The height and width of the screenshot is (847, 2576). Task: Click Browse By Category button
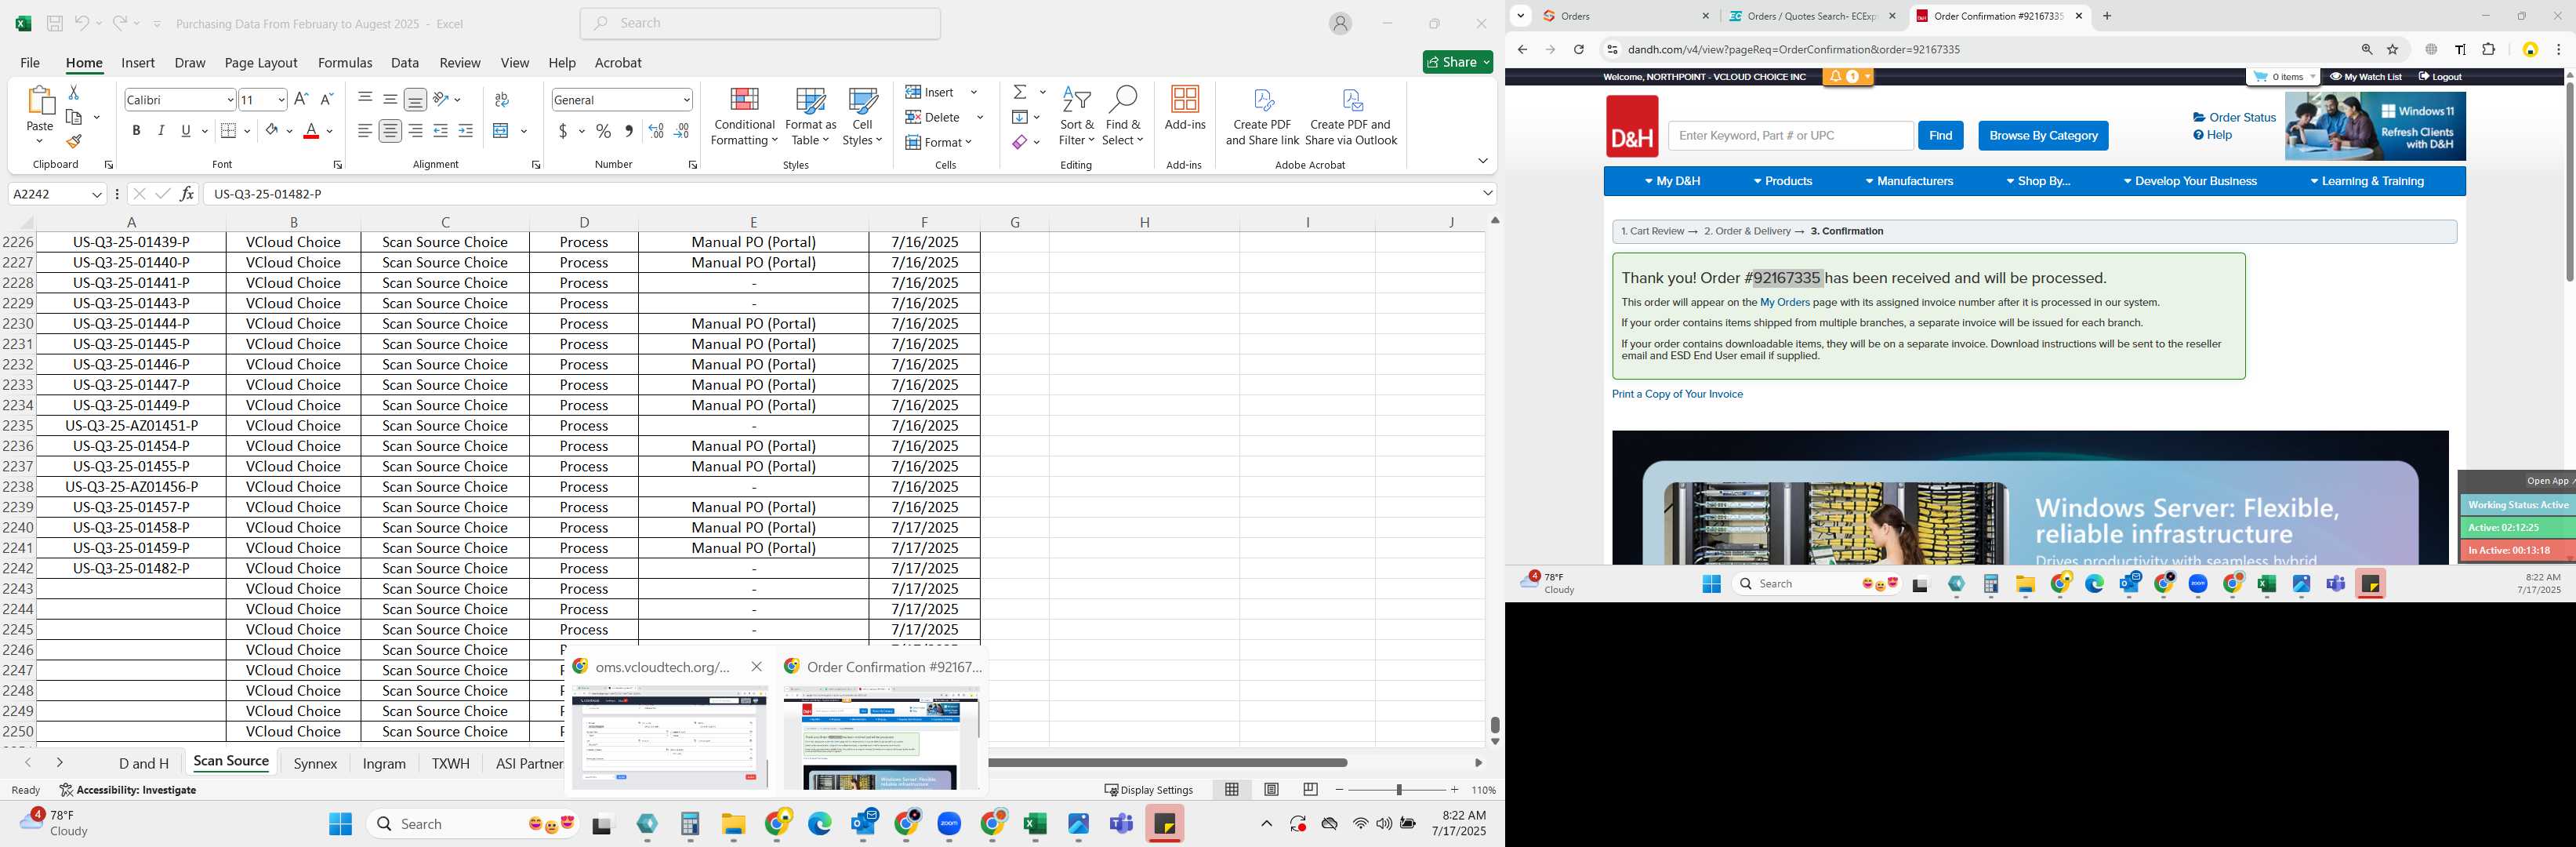(x=2043, y=135)
